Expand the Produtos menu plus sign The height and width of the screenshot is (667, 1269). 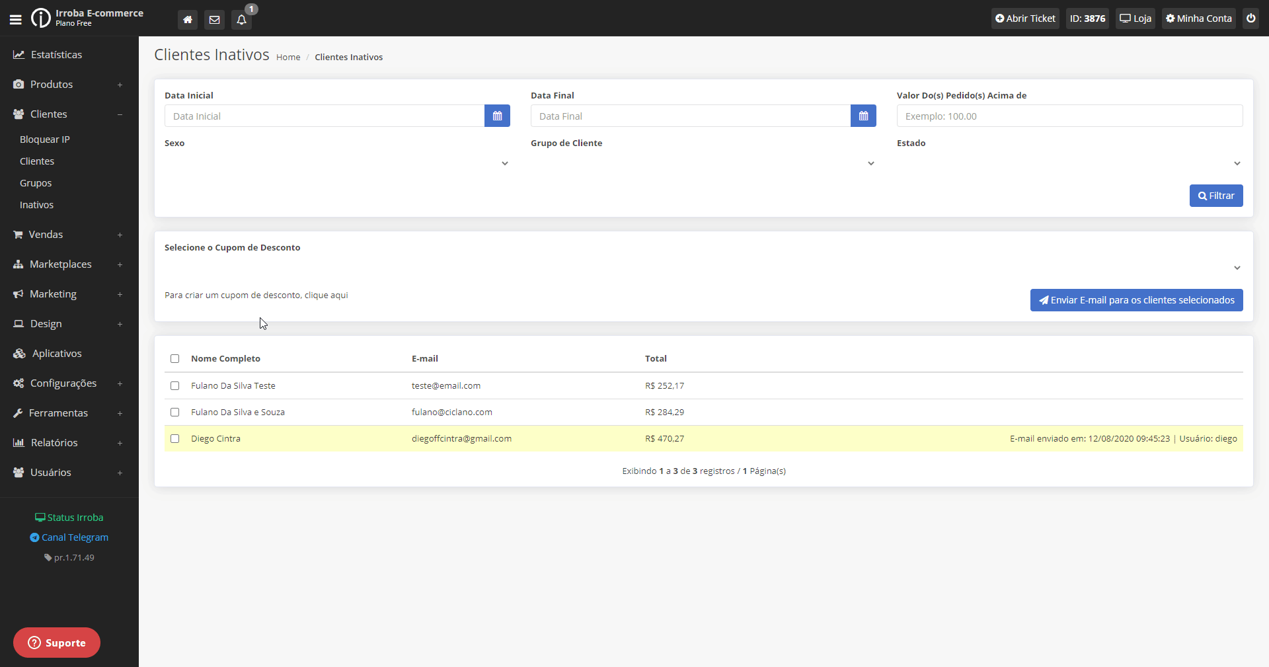click(x=120, y=85)
